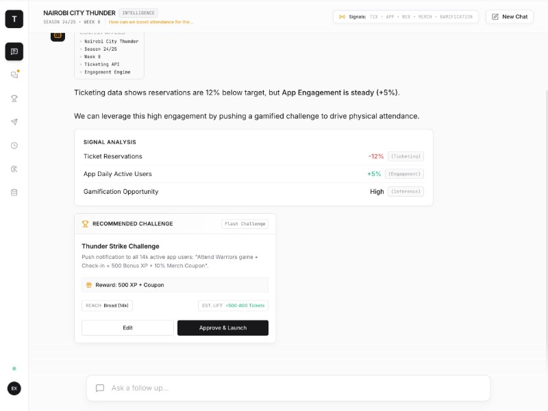This screenshot has height=411, width=548.
Task: Click the INTELLIGENCE badge in the header
Action: pos(138,12)
